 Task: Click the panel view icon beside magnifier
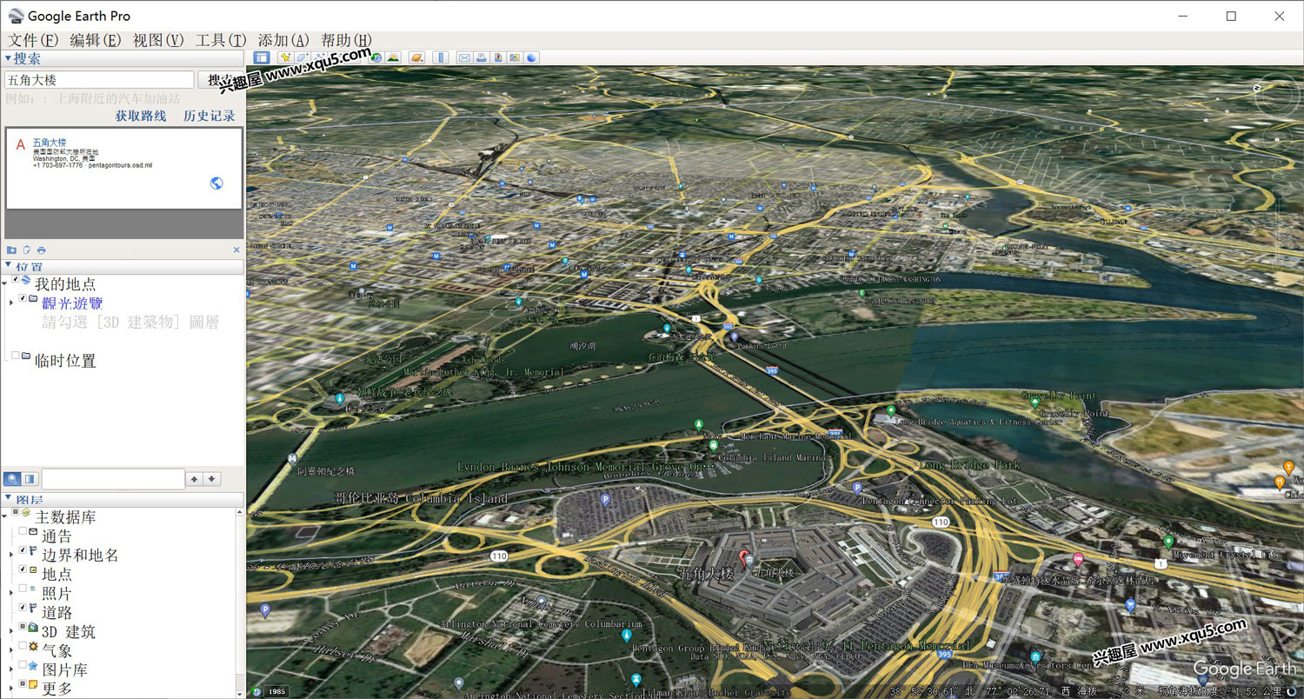tap(30, 479)
